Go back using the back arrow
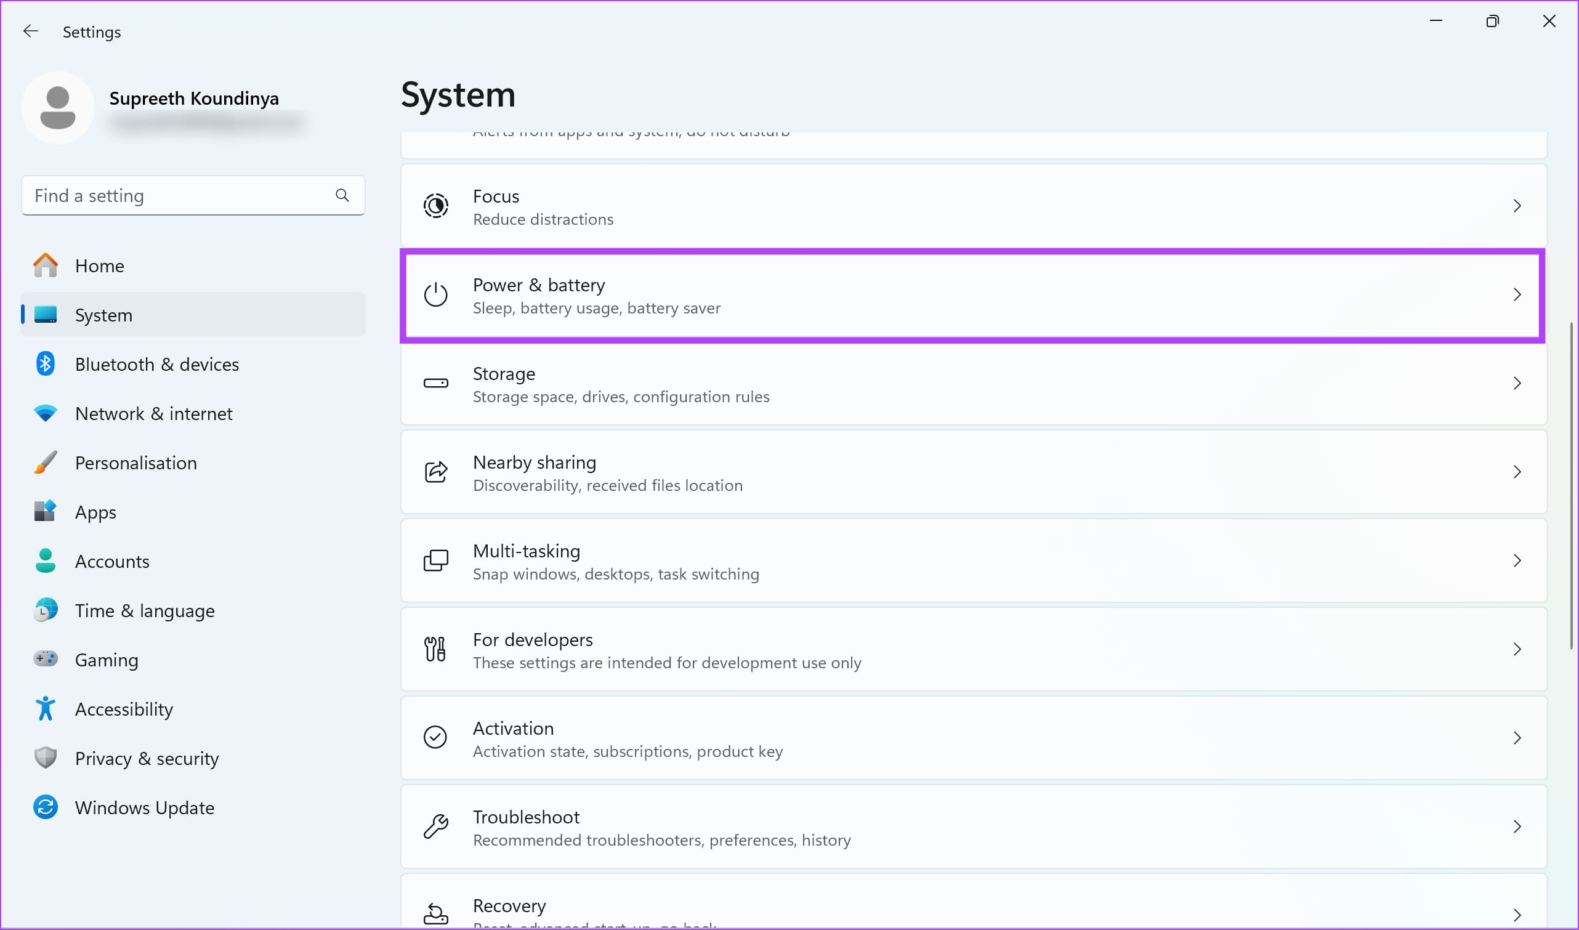This screenshot has width=1579, height=930. click(x=30, y=31)
